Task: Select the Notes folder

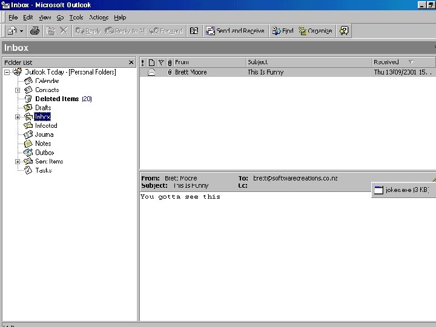Action: (43, 144)
